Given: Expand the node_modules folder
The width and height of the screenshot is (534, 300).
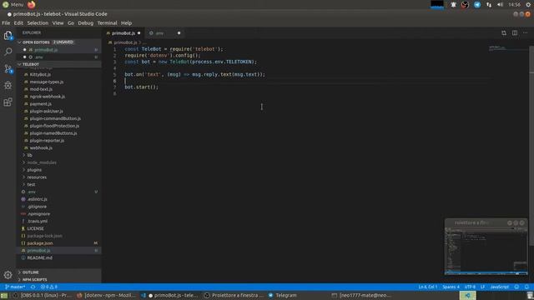Looking at the screenshot, I should [x=59, y=162].
